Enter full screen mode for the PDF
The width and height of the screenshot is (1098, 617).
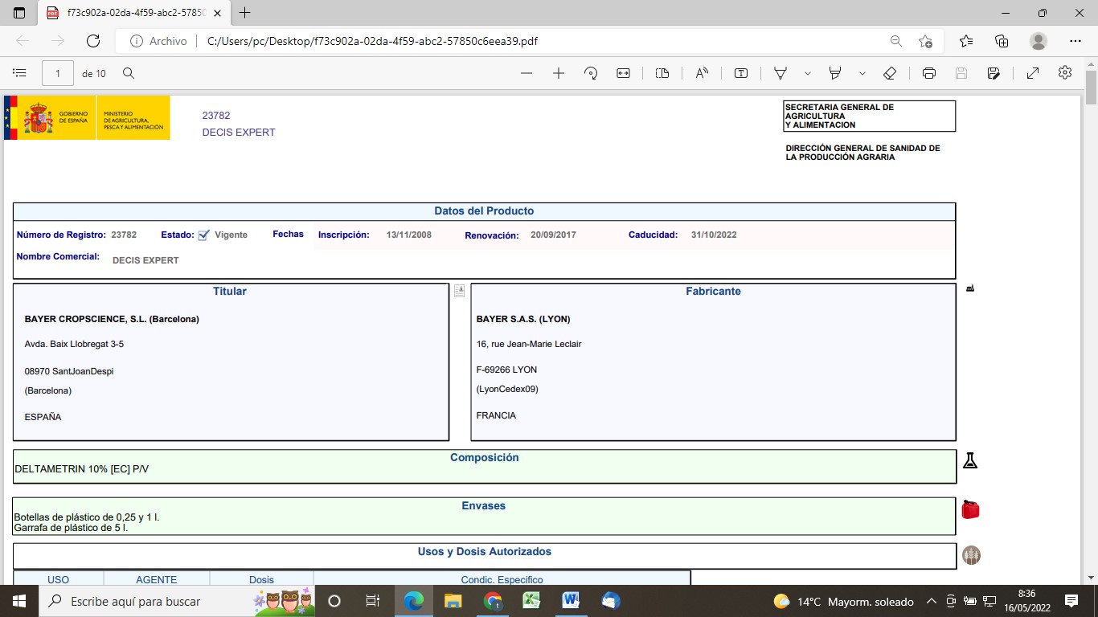coord(1033,73)
